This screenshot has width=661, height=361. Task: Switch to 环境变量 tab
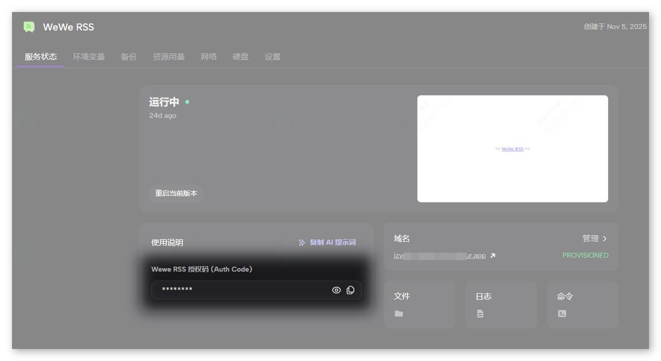click(x=89, y=57)
